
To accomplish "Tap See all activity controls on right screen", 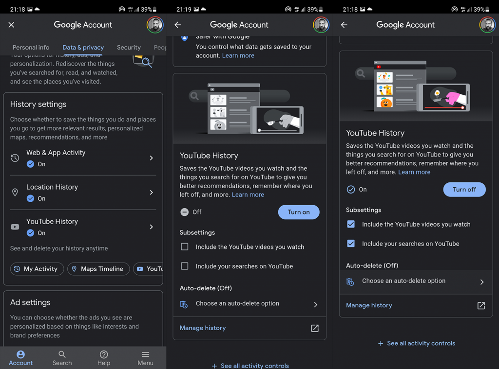I will (x=417, y=343).
